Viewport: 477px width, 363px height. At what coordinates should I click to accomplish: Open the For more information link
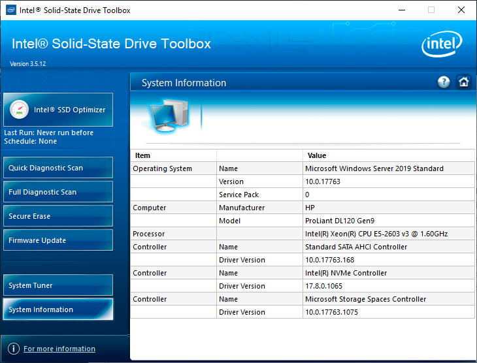(59, 349)
